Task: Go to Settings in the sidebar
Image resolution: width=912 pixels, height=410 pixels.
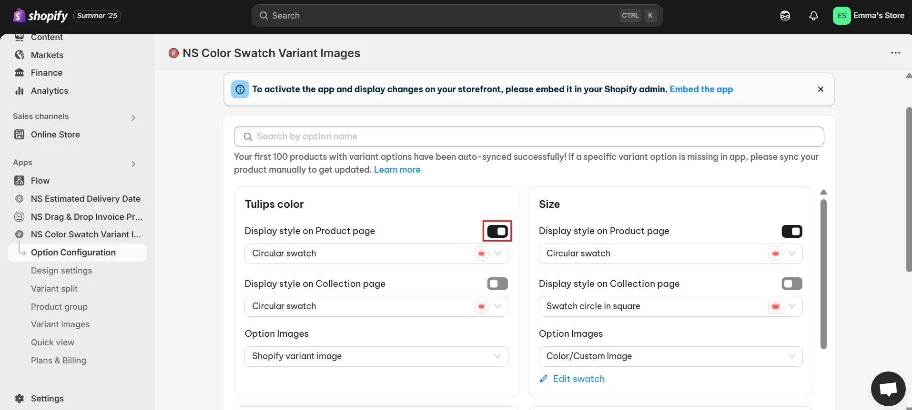Action: click(x=47, y=399)
